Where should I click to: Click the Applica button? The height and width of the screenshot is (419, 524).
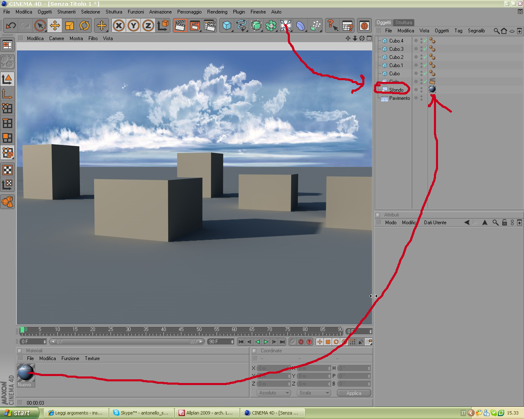354,393
